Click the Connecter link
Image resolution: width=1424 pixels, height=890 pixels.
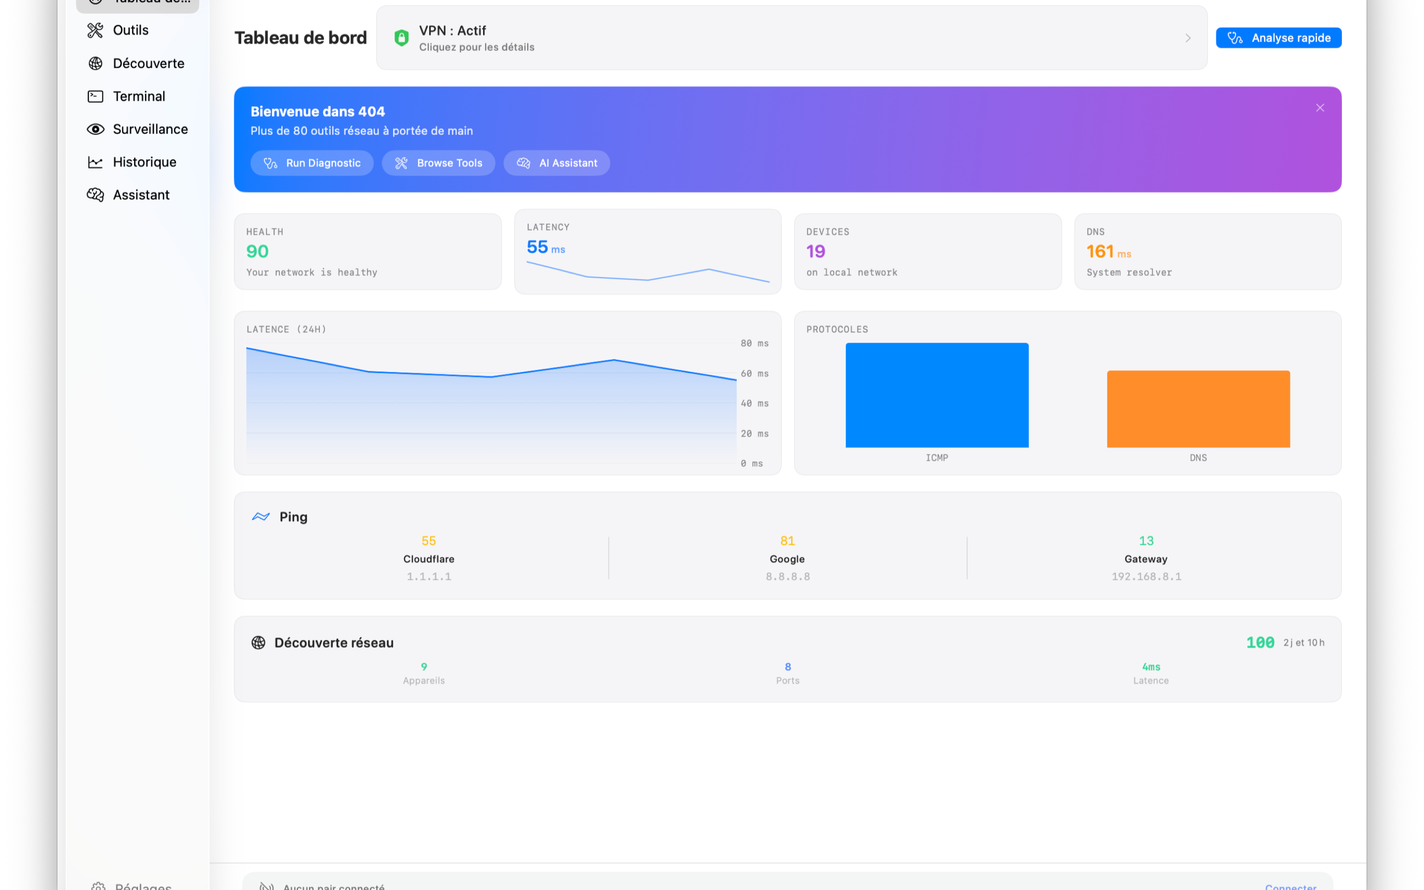click(1290, 886)
